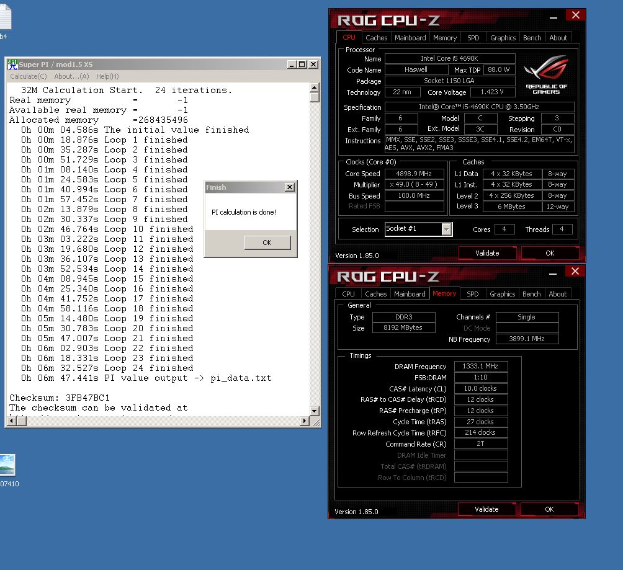The image size is (623, 570).
Task: Click the Loop 24 finished line
Action: pyautogui.click(x=107, y=368)
